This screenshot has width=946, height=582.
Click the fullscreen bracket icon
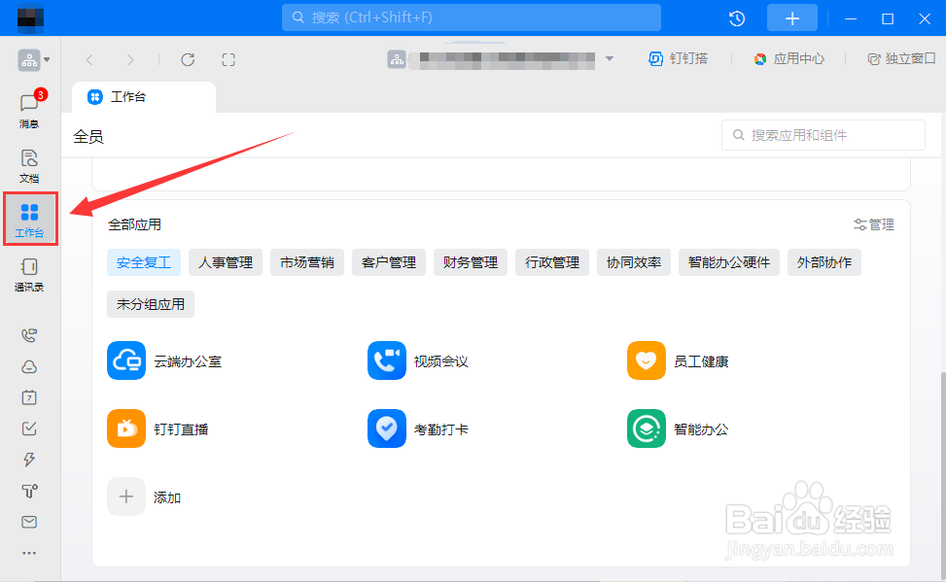coord(228,59)
